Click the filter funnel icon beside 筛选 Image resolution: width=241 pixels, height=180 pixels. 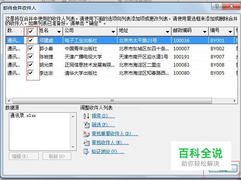86,125
